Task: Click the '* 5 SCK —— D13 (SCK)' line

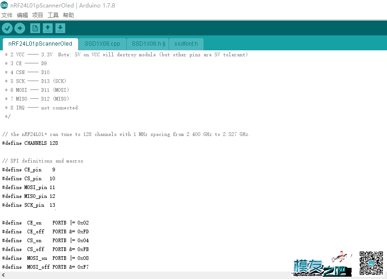Action: [x=35, y=81]
